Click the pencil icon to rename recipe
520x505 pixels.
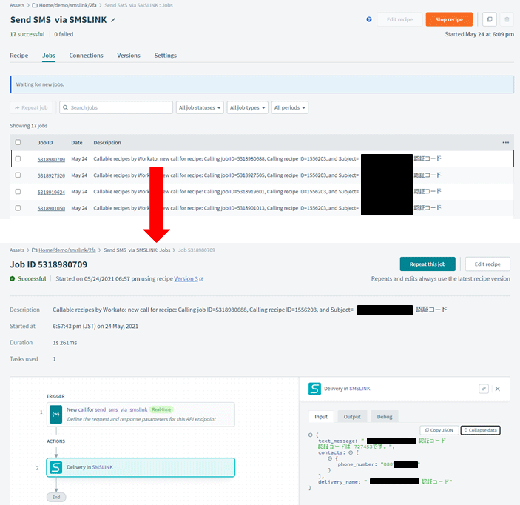113,20
